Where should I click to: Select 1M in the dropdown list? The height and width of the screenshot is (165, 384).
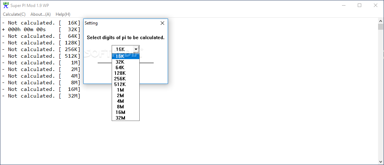pos(126,90)
